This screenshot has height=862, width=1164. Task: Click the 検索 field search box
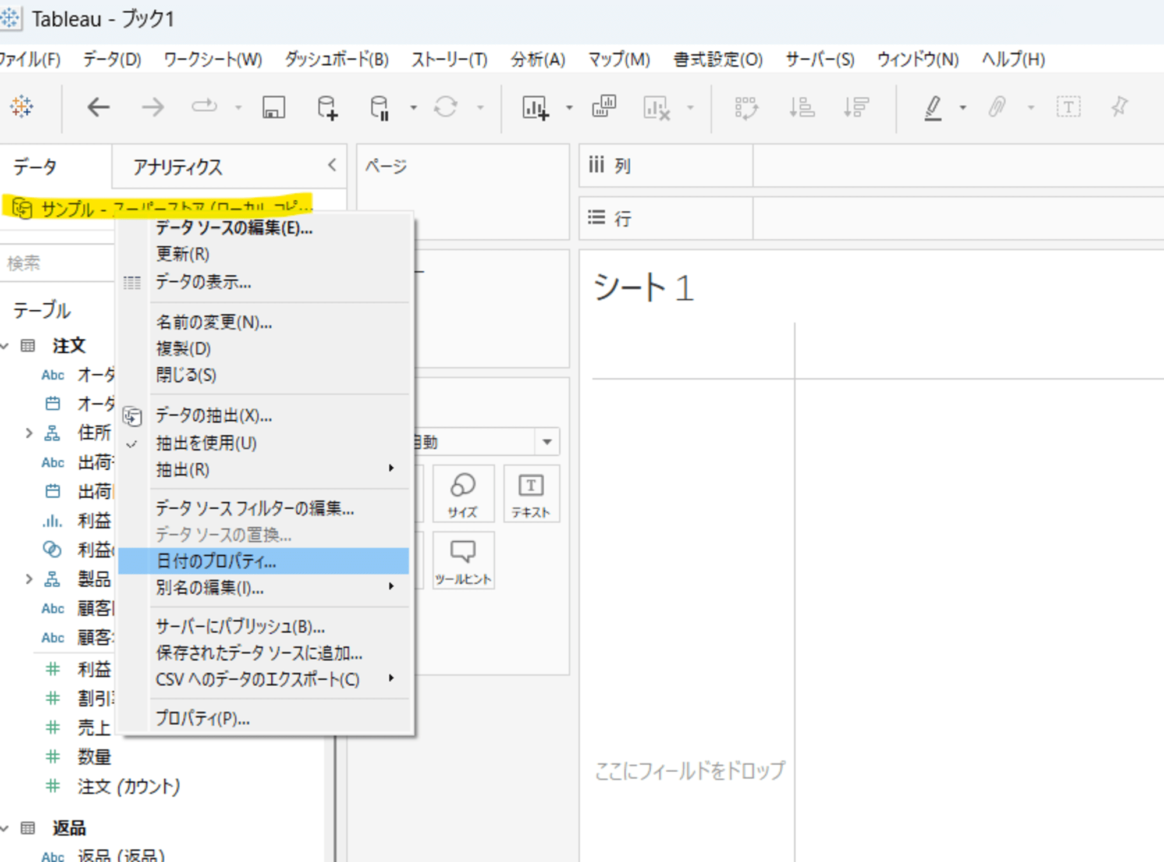pos(57,263)
